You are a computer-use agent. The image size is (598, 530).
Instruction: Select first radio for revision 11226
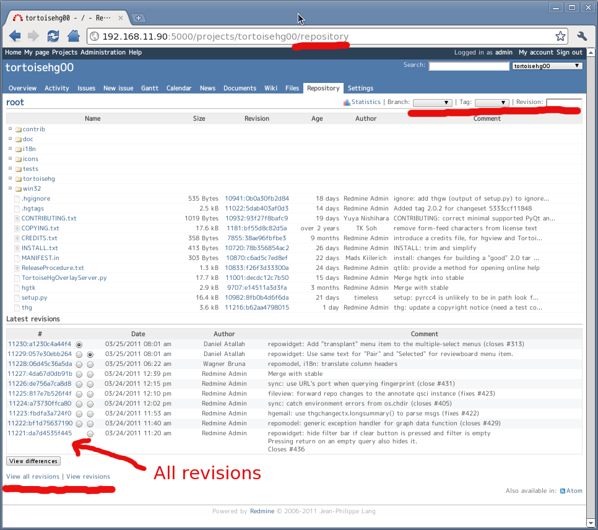[79, 384]
